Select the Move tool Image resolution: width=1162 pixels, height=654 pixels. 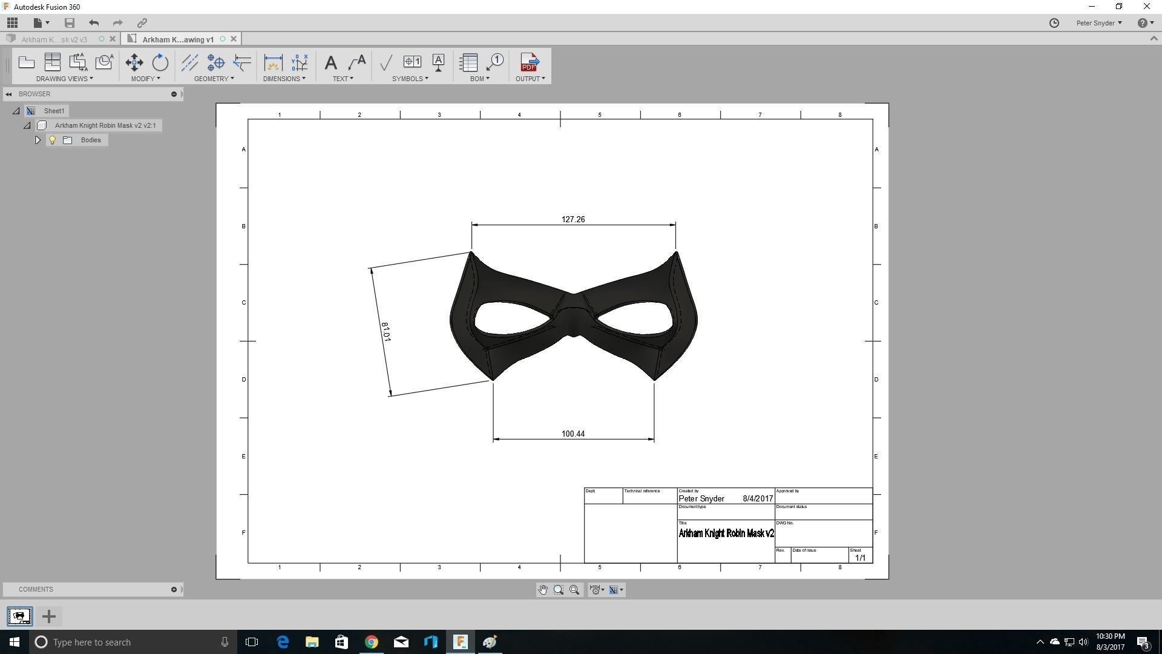click(134, 62)
